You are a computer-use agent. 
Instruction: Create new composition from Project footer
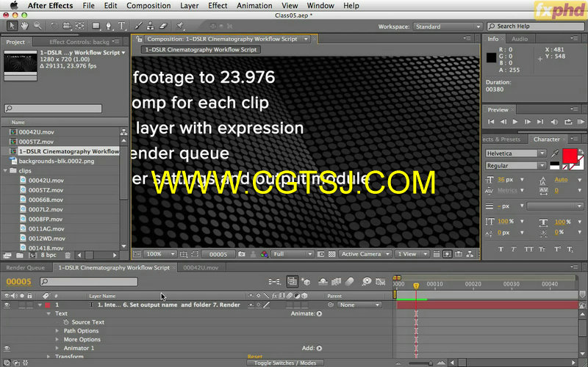[32, 255]
